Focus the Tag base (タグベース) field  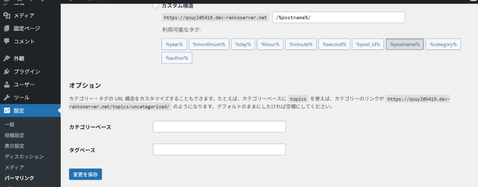[x=219, y=150]
